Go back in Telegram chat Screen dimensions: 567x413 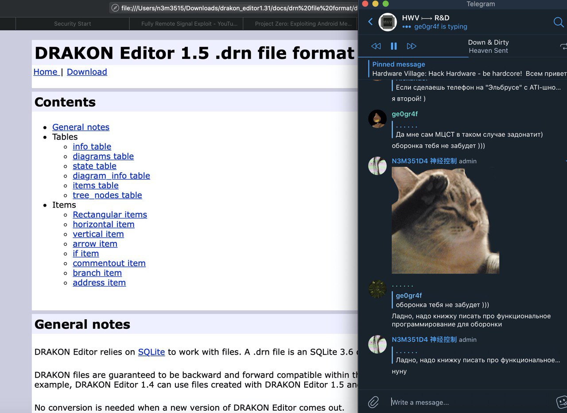370,22
